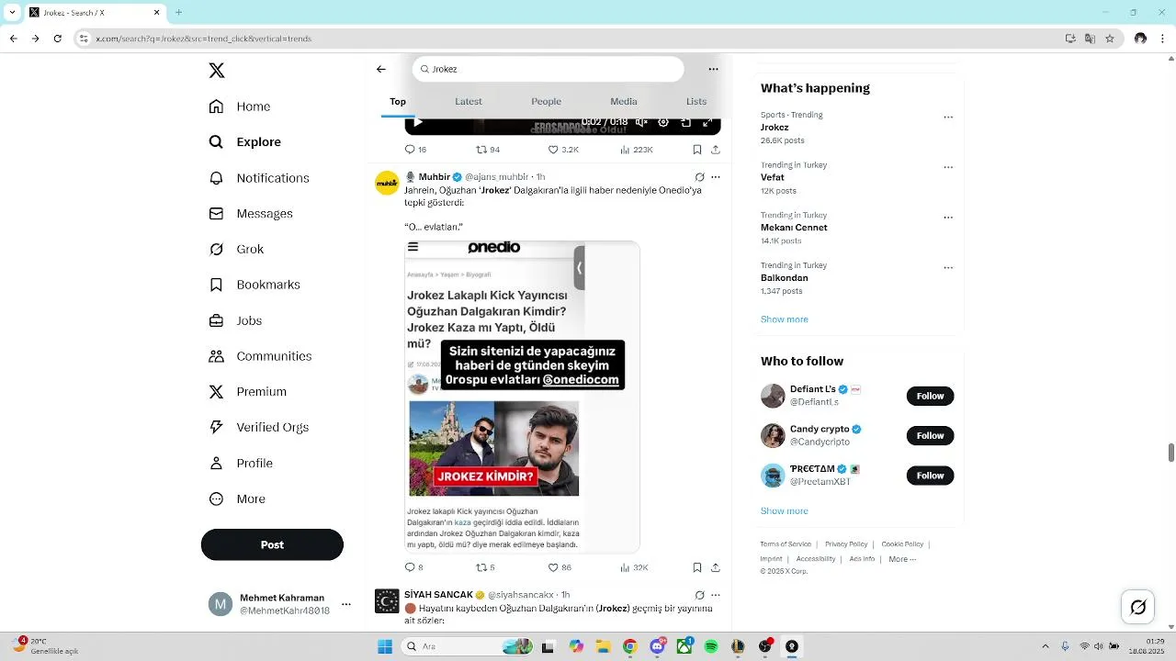View analytics of Muhbir post, 32K views
Screen dimensions: 1176x661
click(x=634, y=567)
